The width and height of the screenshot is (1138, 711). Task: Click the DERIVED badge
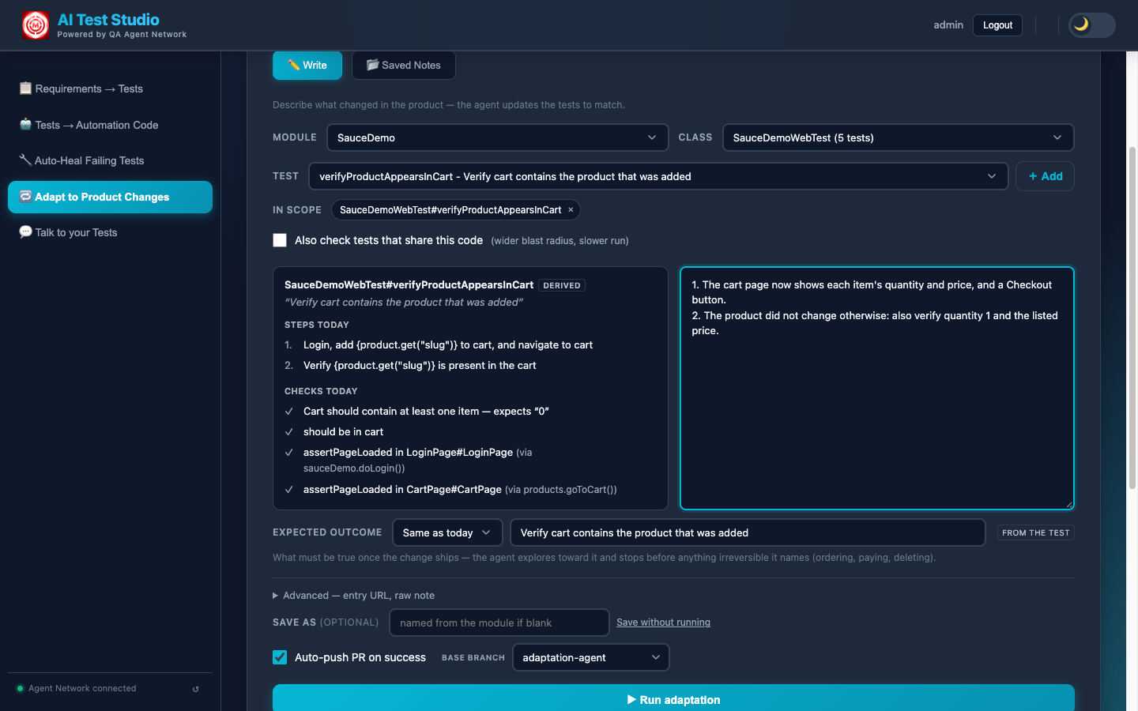[x=562, y=285]
